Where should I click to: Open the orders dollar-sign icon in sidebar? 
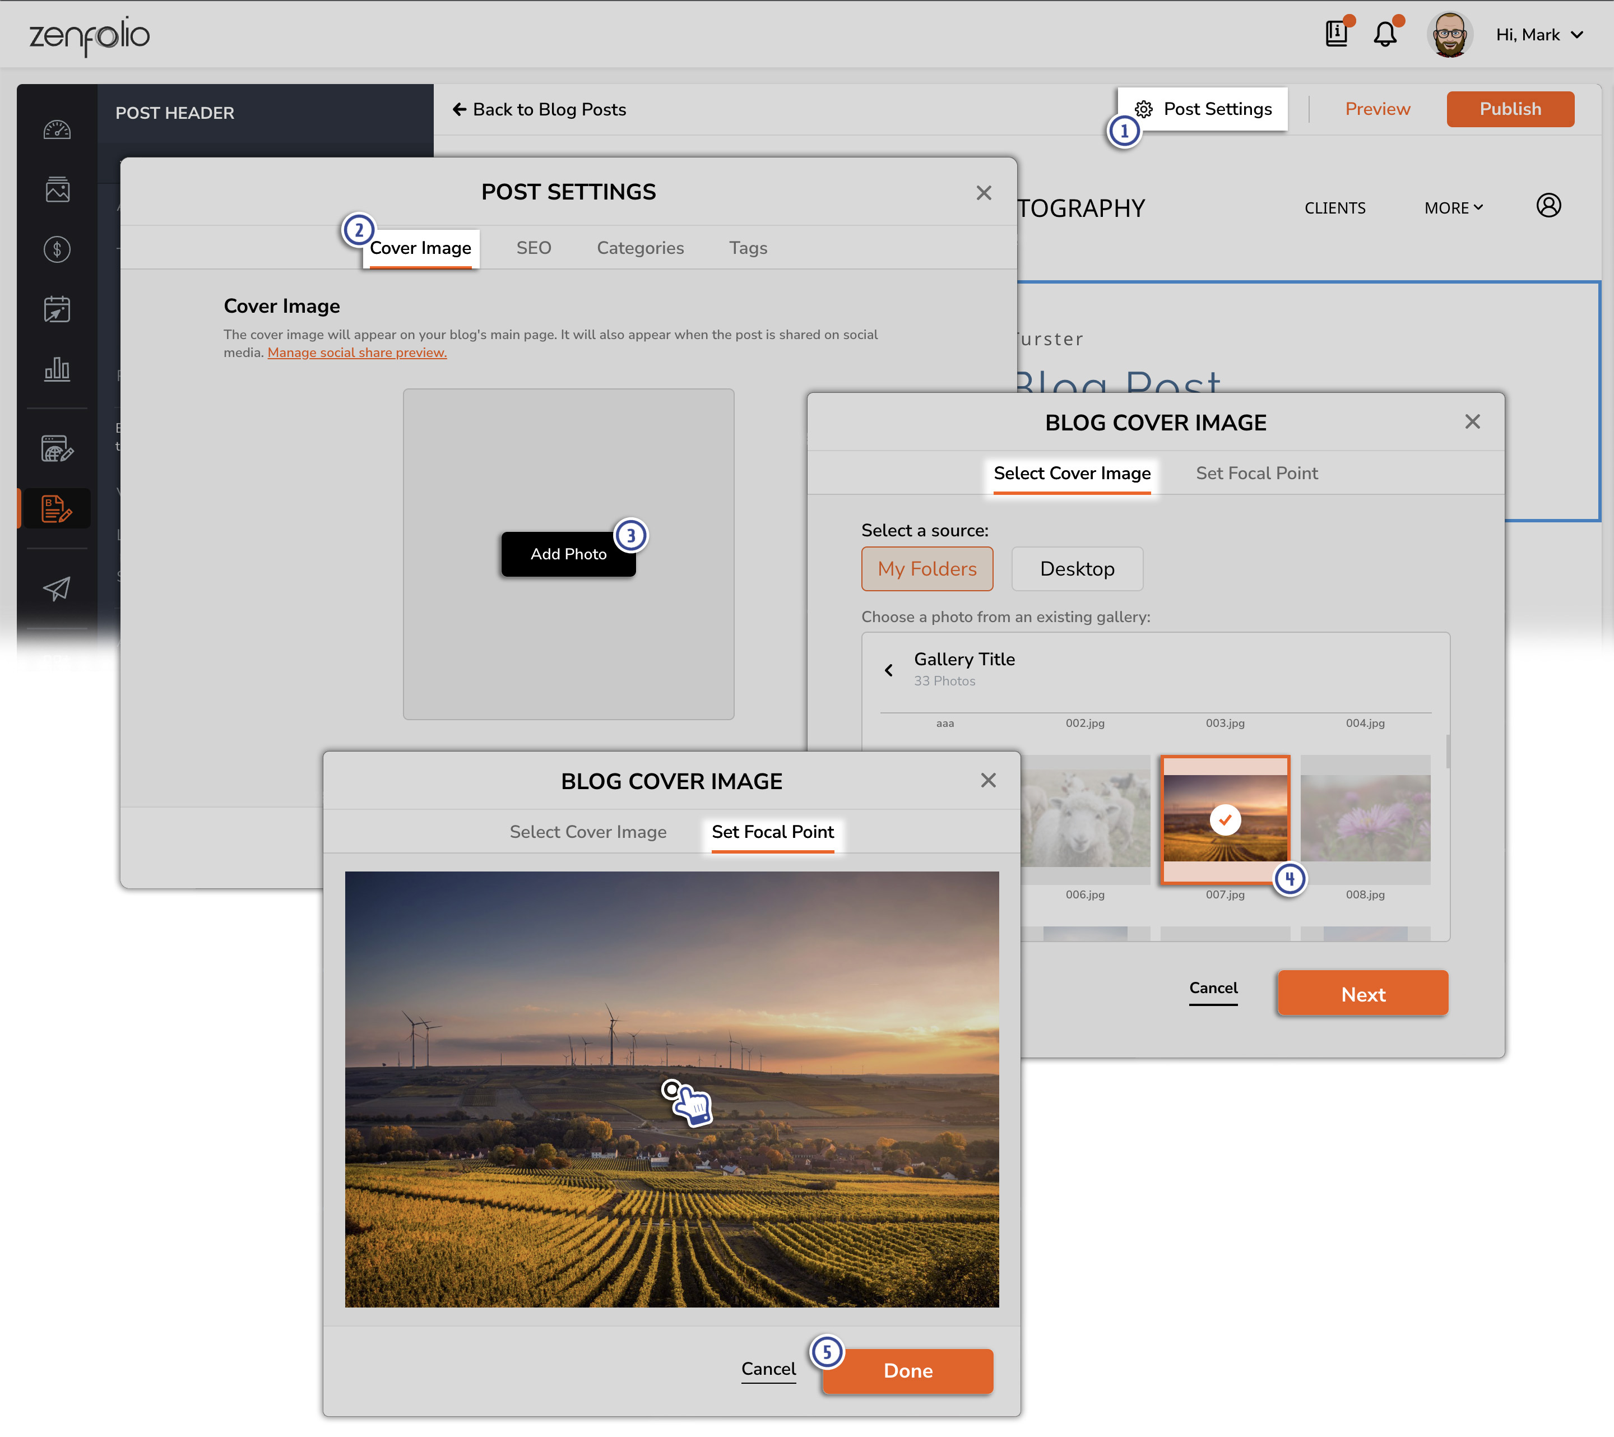coord(55,248)
